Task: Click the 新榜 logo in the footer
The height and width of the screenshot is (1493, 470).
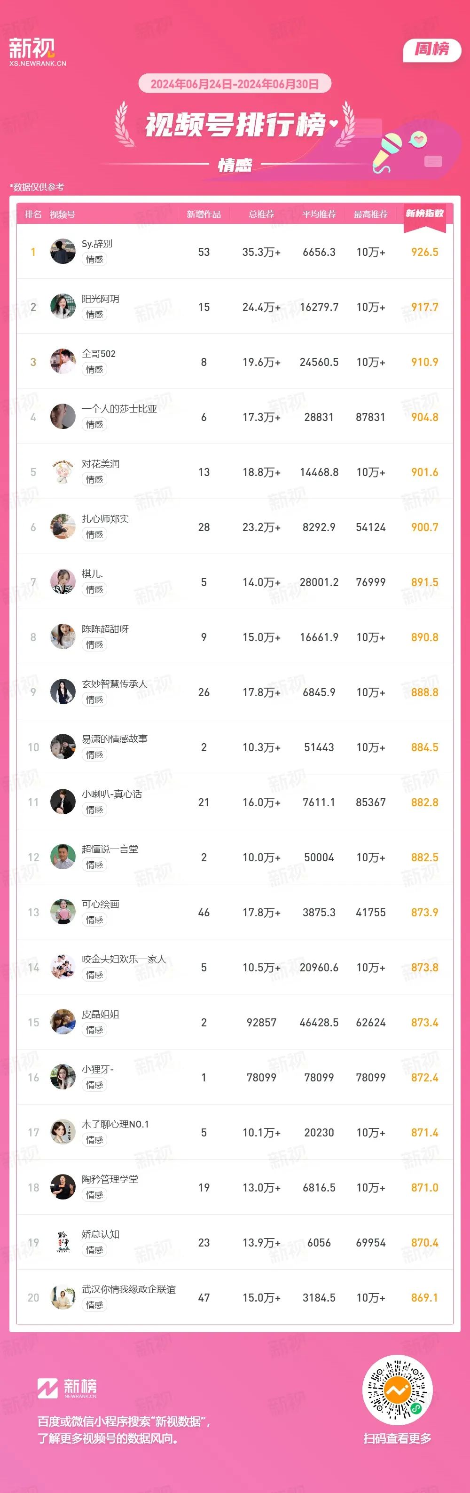Action: [67, 1388]
